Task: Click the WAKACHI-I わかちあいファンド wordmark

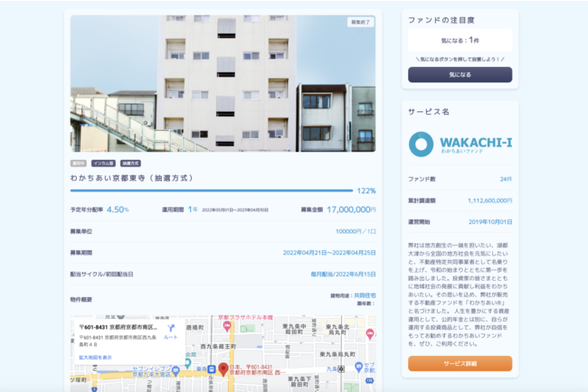Action: pos(476,145)
